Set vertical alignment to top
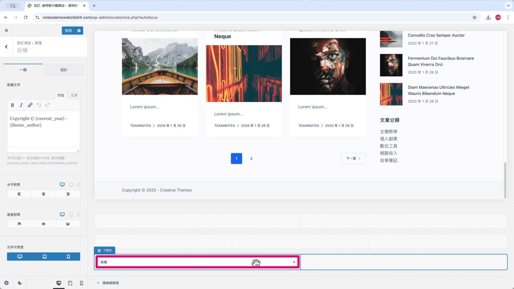The height and width of the screenshot is (289, 514). [19, 224]
